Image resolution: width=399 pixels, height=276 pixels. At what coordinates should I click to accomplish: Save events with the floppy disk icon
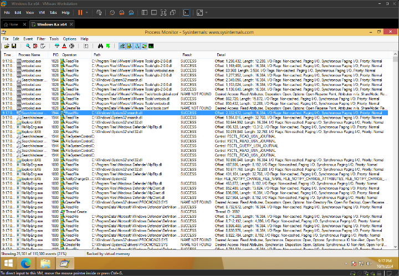pyautogui.click(x=14, y=46)
